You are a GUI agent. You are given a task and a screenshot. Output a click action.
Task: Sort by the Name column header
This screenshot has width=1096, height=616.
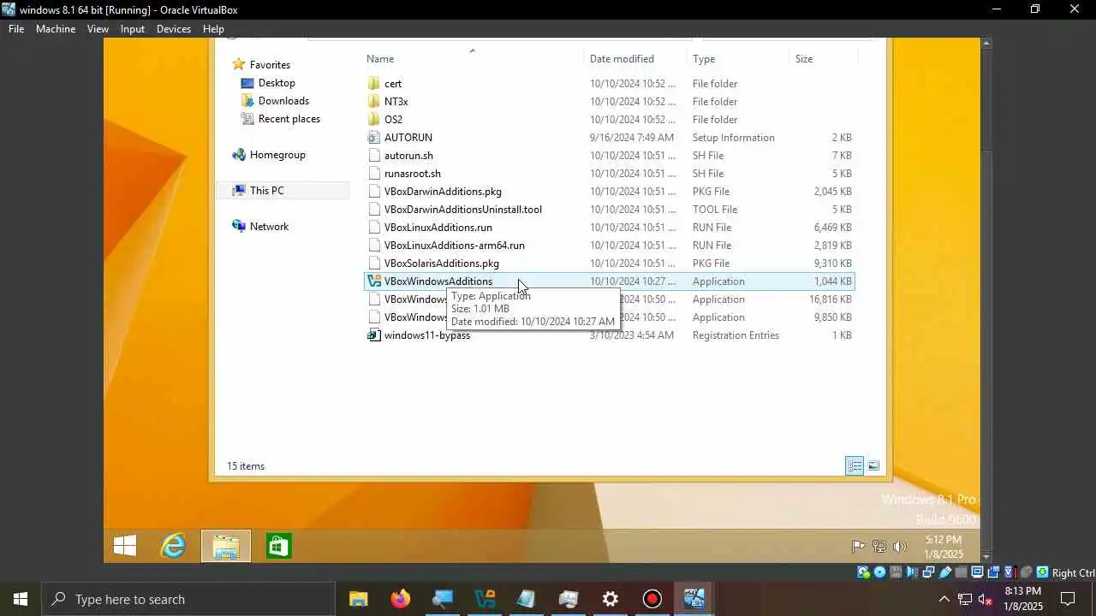point(380,59)
